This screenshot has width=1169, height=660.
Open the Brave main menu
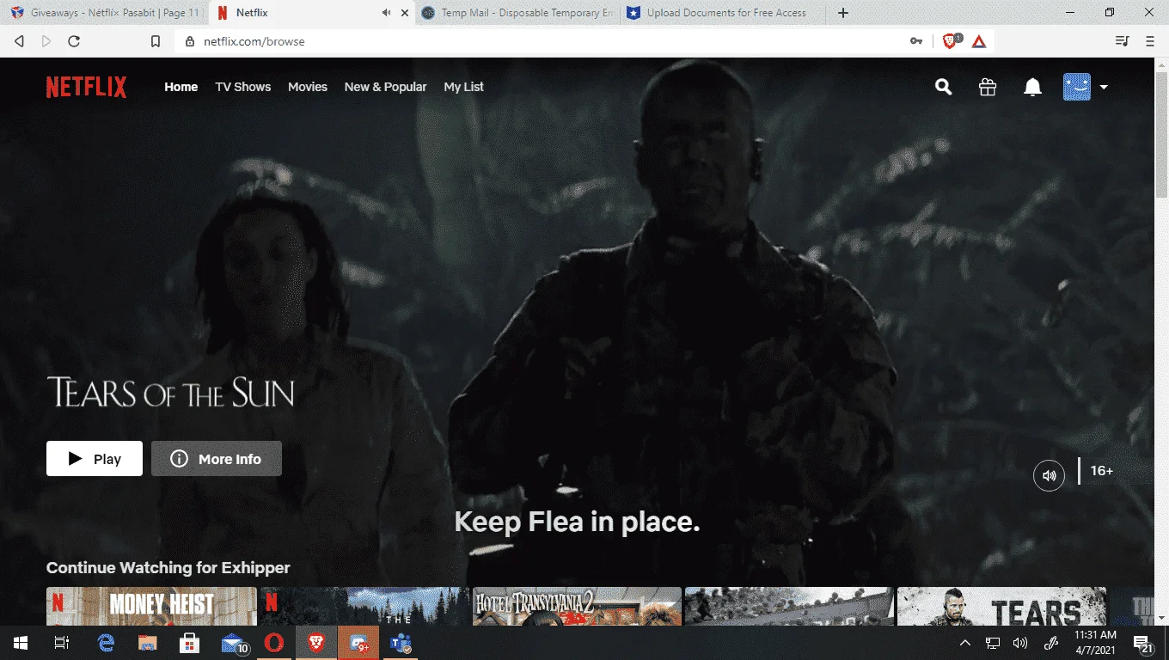[1150, 41]
